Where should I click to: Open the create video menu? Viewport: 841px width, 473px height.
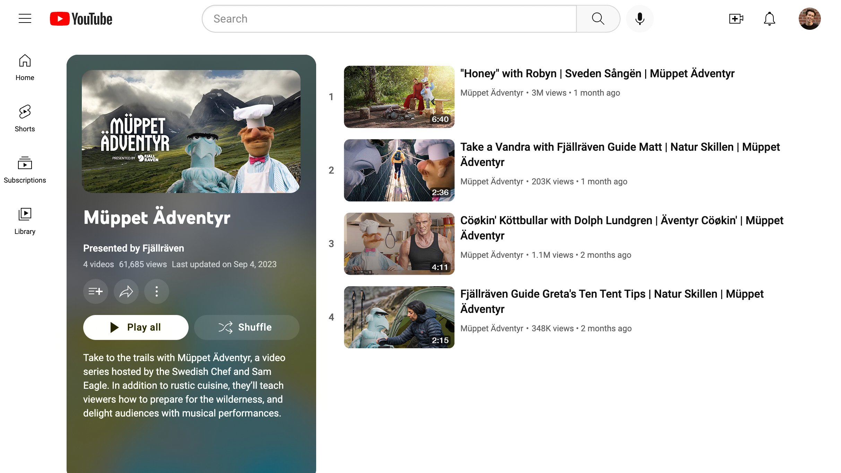point(736,19)
